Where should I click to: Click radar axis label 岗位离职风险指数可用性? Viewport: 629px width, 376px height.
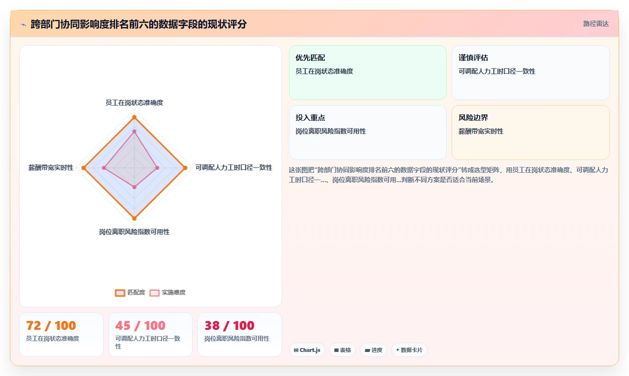(x=134, y=232)
